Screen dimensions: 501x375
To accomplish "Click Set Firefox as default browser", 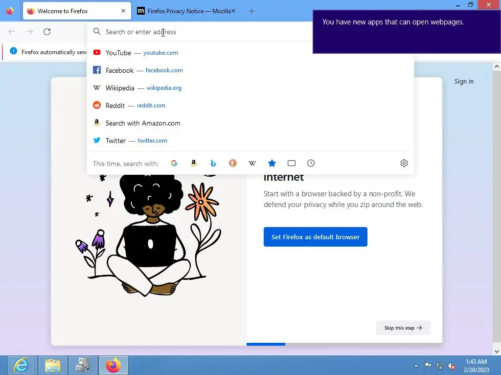I will (316, 237).
